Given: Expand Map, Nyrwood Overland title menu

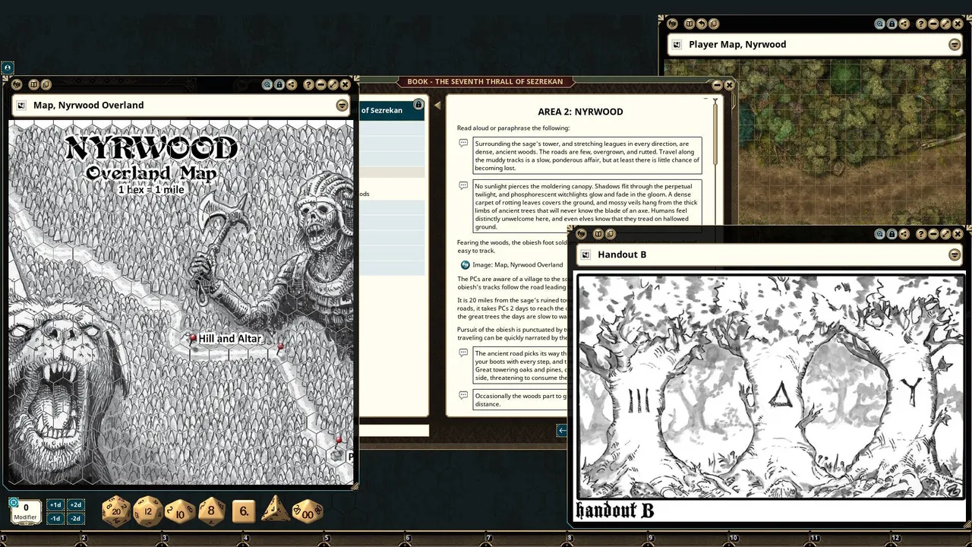Looking at the screenshot, I should tap(342, 105).
